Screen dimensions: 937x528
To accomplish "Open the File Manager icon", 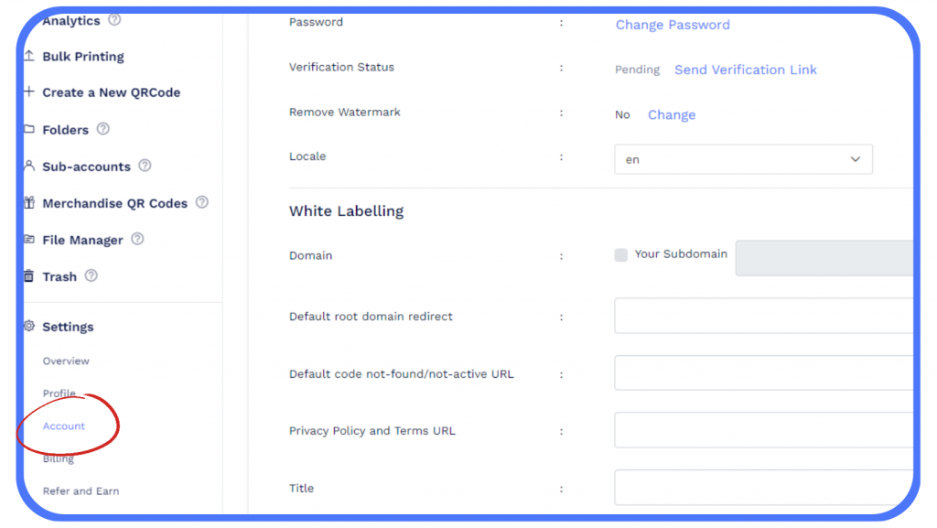I will coord(28,239).
